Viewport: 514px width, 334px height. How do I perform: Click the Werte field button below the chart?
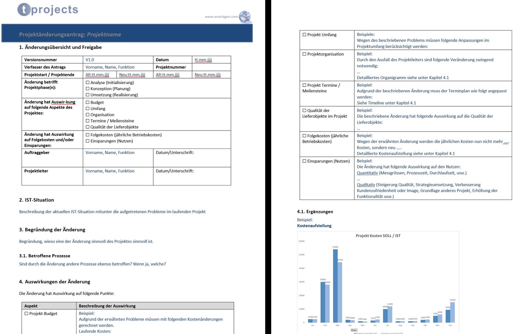coord(354,330)
